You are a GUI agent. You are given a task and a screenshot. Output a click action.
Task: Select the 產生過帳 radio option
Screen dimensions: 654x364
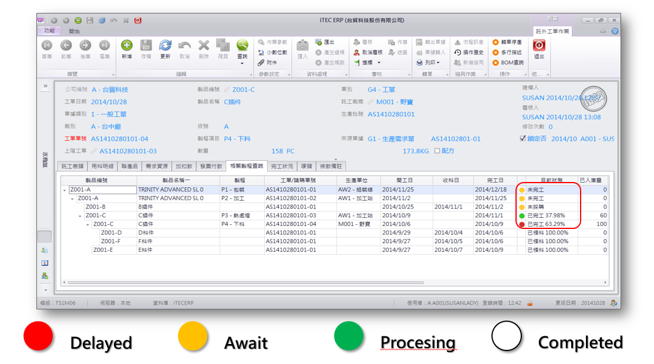[x=320, y=52]
